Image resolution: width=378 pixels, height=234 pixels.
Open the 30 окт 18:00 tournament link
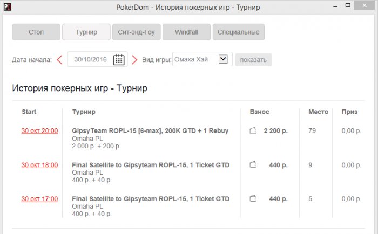click(x=39, y=165)
